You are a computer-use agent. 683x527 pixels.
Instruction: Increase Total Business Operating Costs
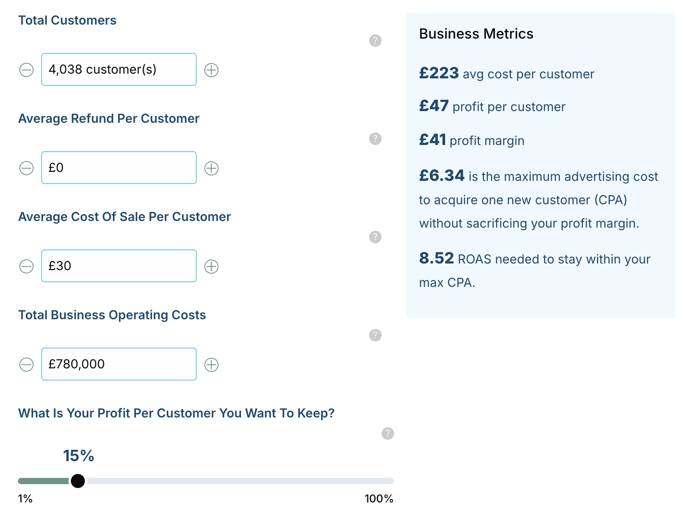[211, 365]
